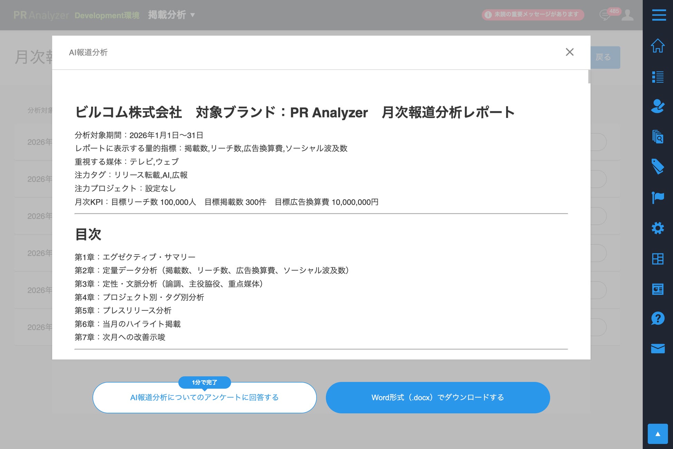Image resolution: width=673 pixels, height=449 pixels.
Task: Open the document search sidebar icon
Action: click(657, 137)
